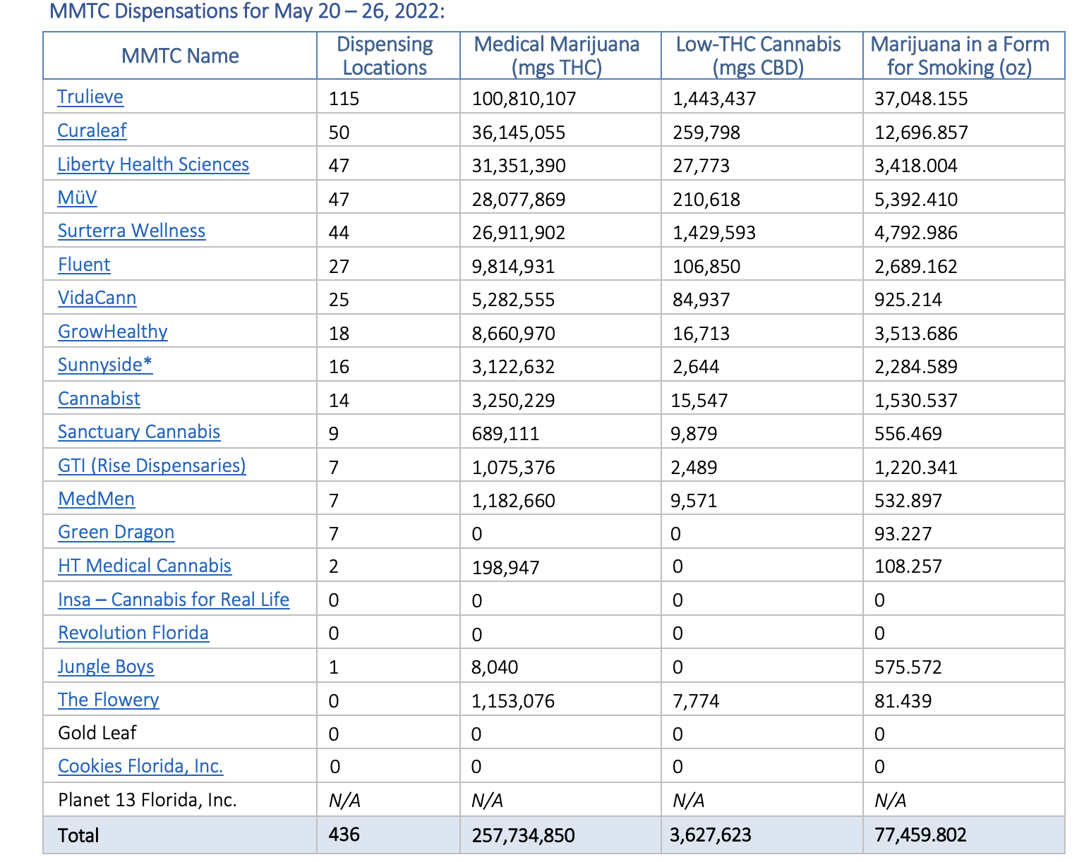Open the VidaCann link
This screenshot has height=862, width=1084.
click(x=97, y=298)
